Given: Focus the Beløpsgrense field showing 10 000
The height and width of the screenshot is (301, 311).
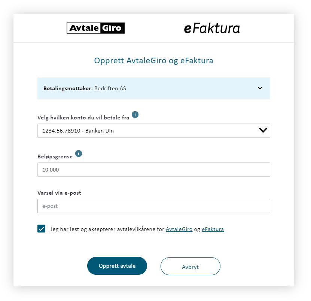Looking at the screenshot, I should click(154, 170).
